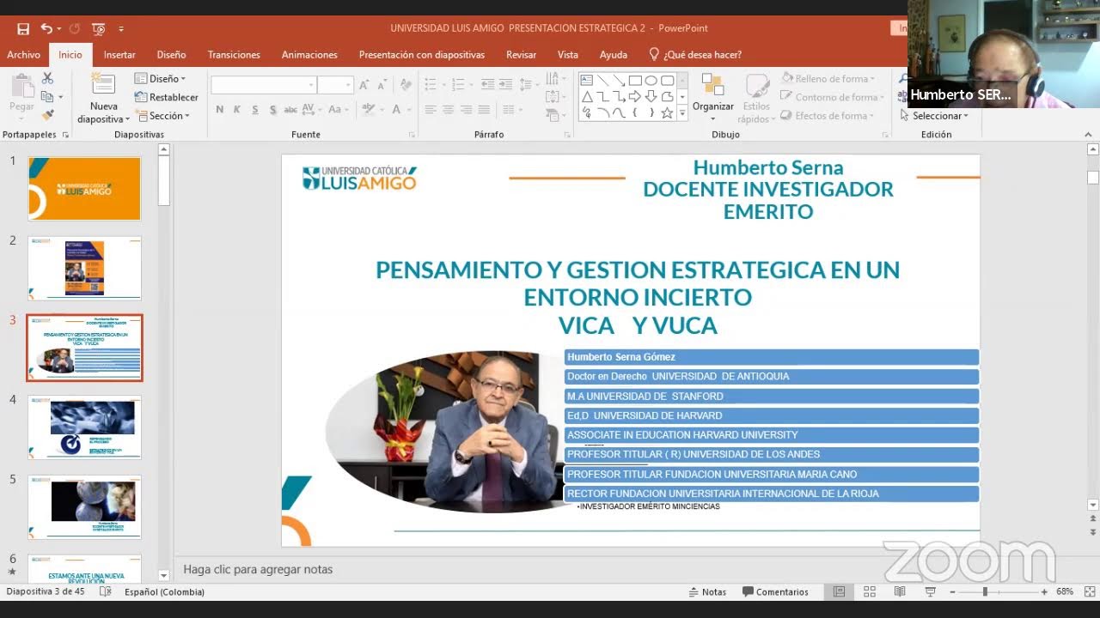Open the font name combo box
Image resolution: width=1100 pixels, height=618 pixels.
coord(264,85)
